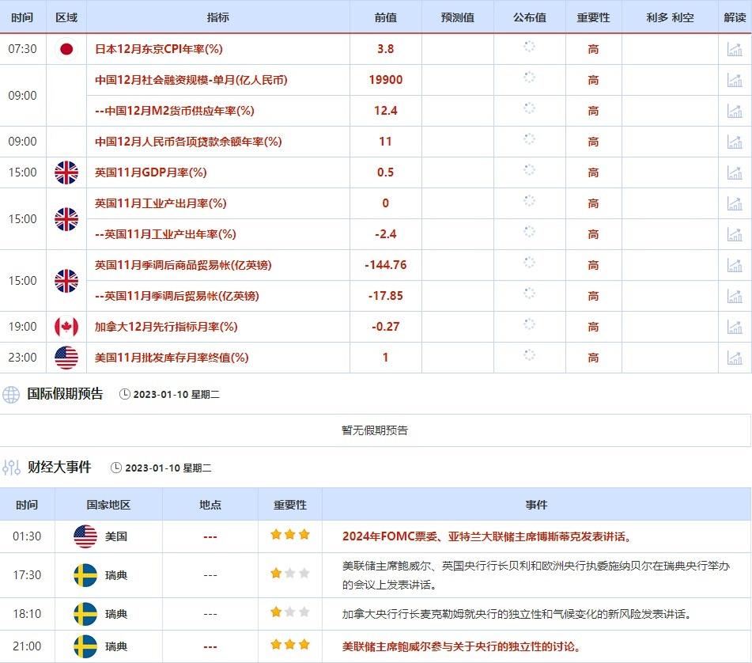
Task: Open the 2024年FOMC票委 Bostic speech event
Action: pyautogui.click(x=486, y=536)
